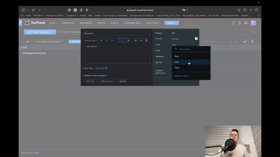
Task: Click the Add card button
Action: [x=90, y=81]
